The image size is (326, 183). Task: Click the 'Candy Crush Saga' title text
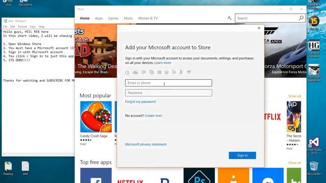coord(94,136)
